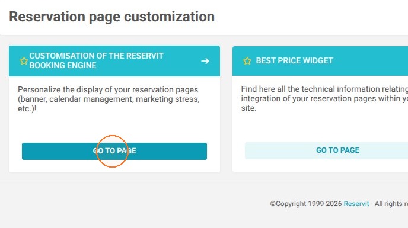
Task: Open the Customisation of the Reservit Booking Engine header
Action: pos(114,61)
